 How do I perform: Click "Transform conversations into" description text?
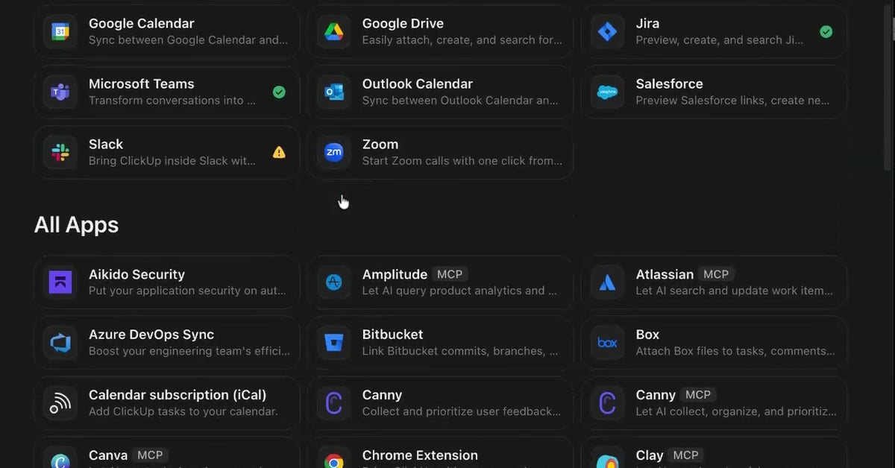[172, 101]
